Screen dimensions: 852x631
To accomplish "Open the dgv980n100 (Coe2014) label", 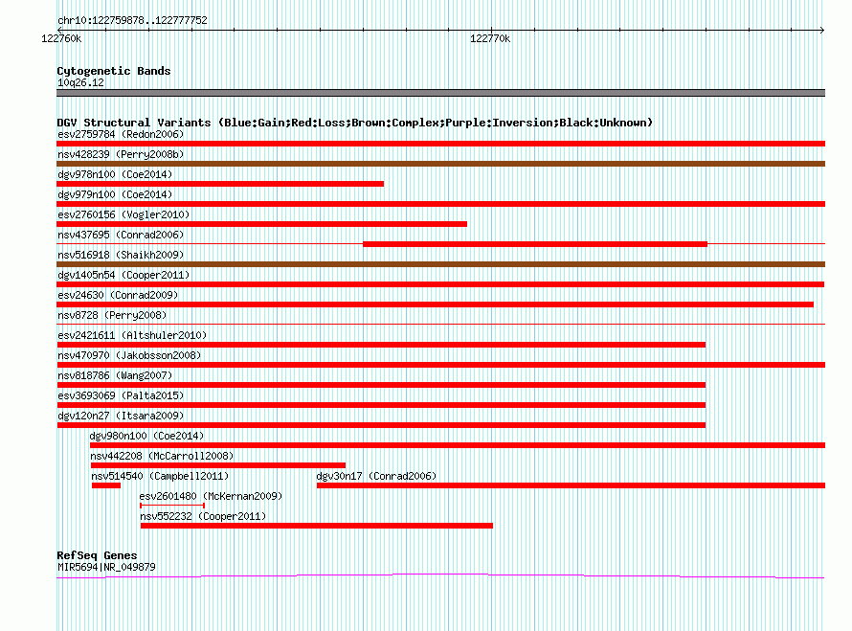I will tap(146, 436).
